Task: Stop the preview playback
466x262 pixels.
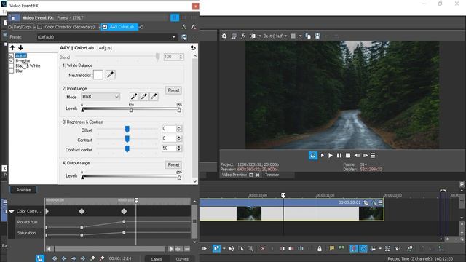Action: 348,155
